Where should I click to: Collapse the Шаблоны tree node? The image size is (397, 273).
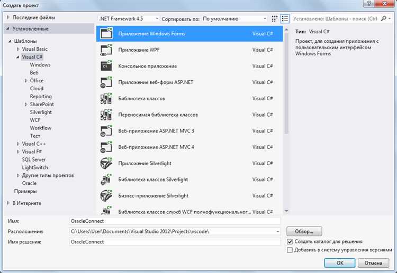point(10,41)
